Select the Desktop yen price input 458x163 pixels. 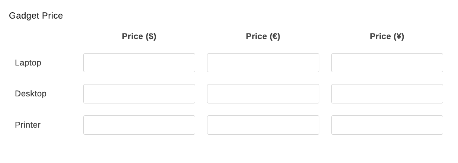(x=387, y=94)
